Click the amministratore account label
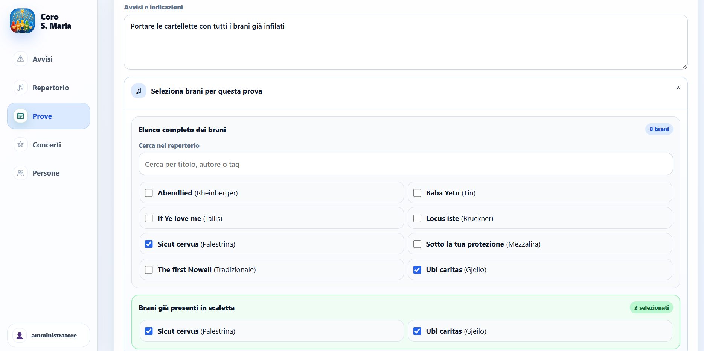The image size is (704, 351). [54, 335]
